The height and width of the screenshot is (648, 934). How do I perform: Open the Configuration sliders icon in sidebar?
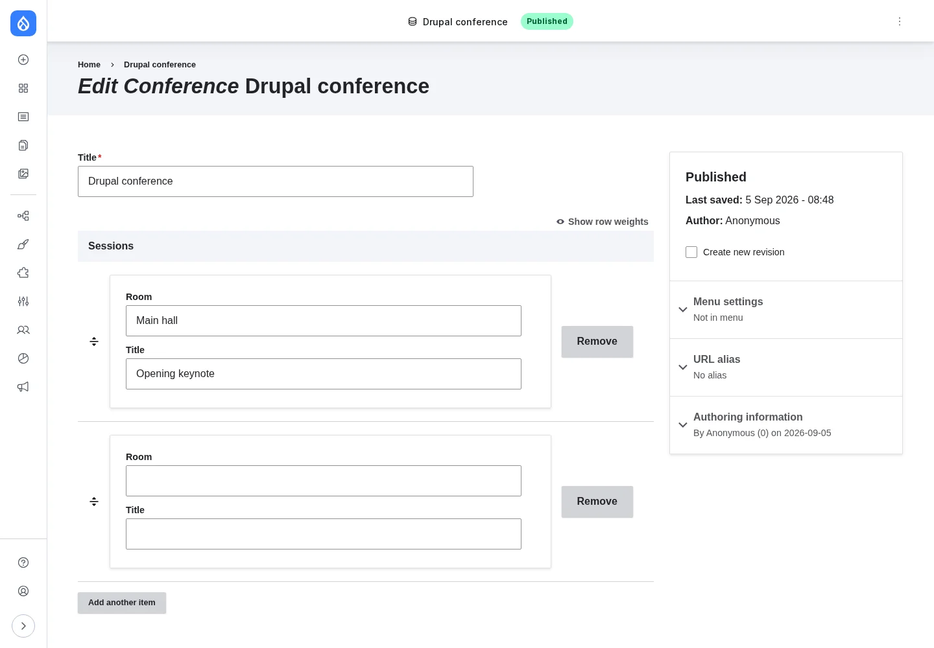[x=23, y=301]
